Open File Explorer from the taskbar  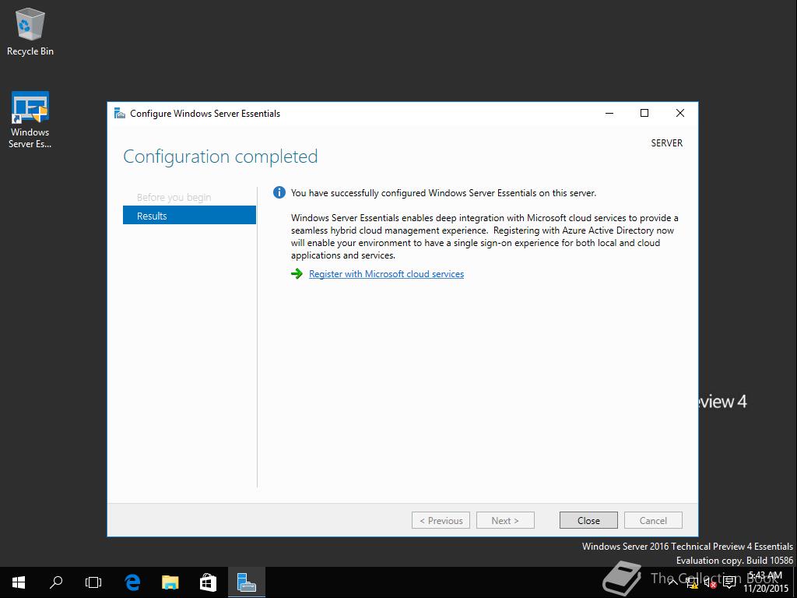point(170,582)
